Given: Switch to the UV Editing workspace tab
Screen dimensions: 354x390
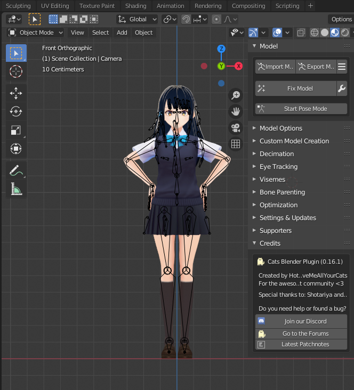Looking at the screenshot, I should tap(55, 6).
